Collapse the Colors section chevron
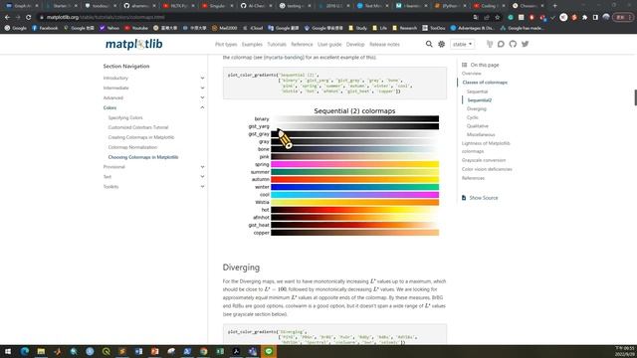 click(x=202, y=107)
